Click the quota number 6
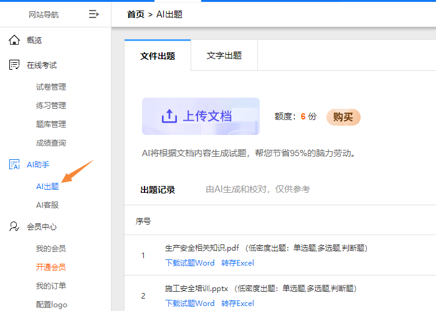The image size is (436, 311). (x=303, y=116)
